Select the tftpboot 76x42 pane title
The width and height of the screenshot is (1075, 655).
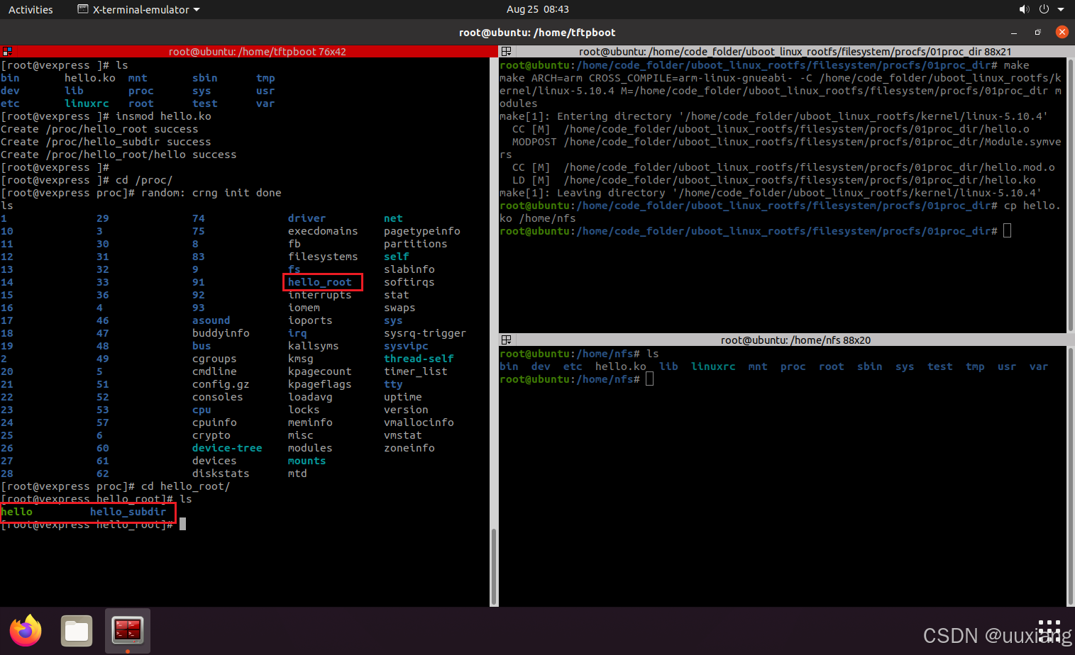coord(258,51)
